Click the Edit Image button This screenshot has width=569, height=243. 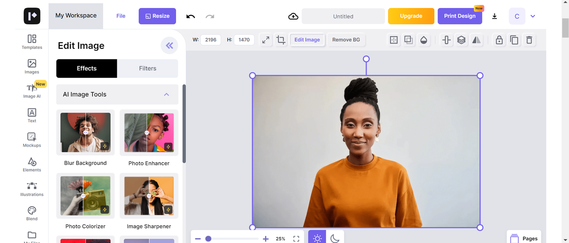point(307,40)
